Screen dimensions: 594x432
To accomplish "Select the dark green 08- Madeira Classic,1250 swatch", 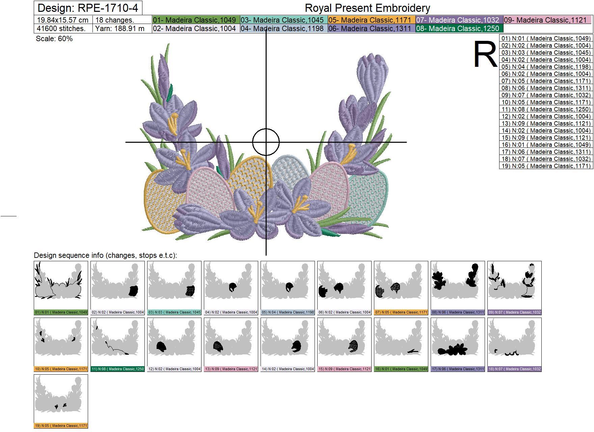I will 459,28.
